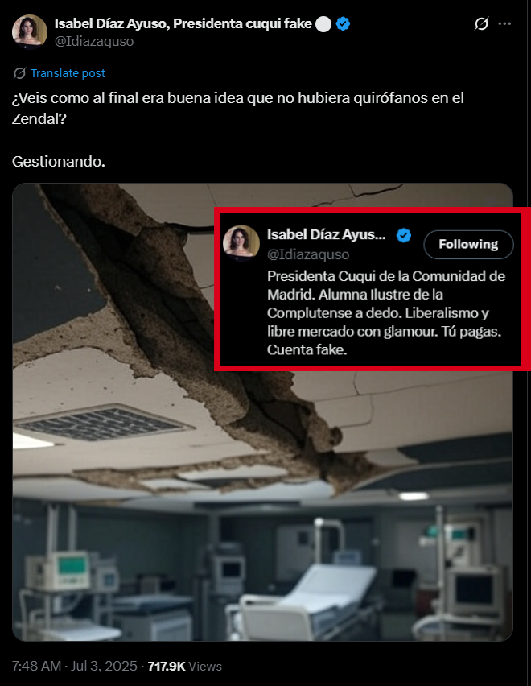Click the @Idiazaquso handle inside the profile card

click(308, 254)
